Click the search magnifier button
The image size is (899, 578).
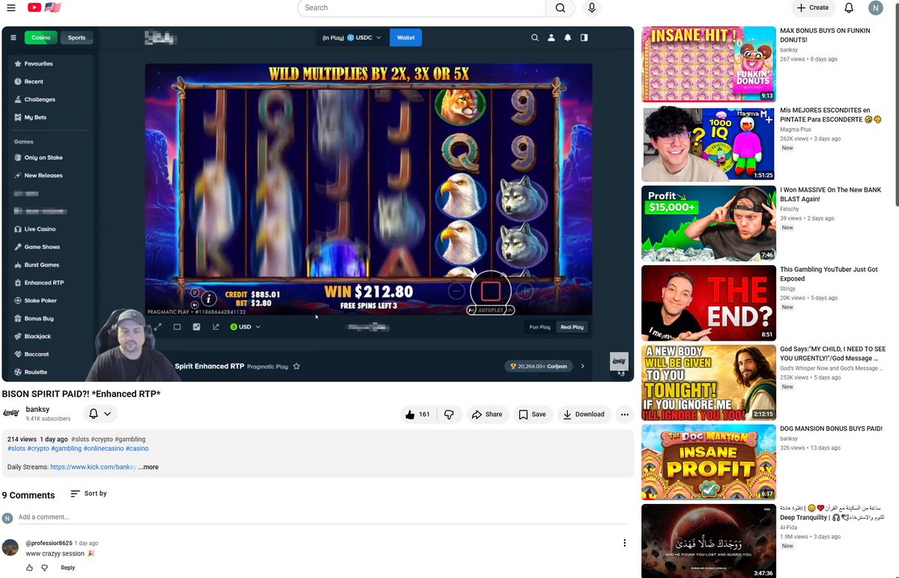click(x=560, y=7)
